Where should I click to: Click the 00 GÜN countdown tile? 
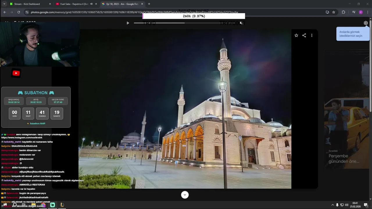(x=15, y=113)
